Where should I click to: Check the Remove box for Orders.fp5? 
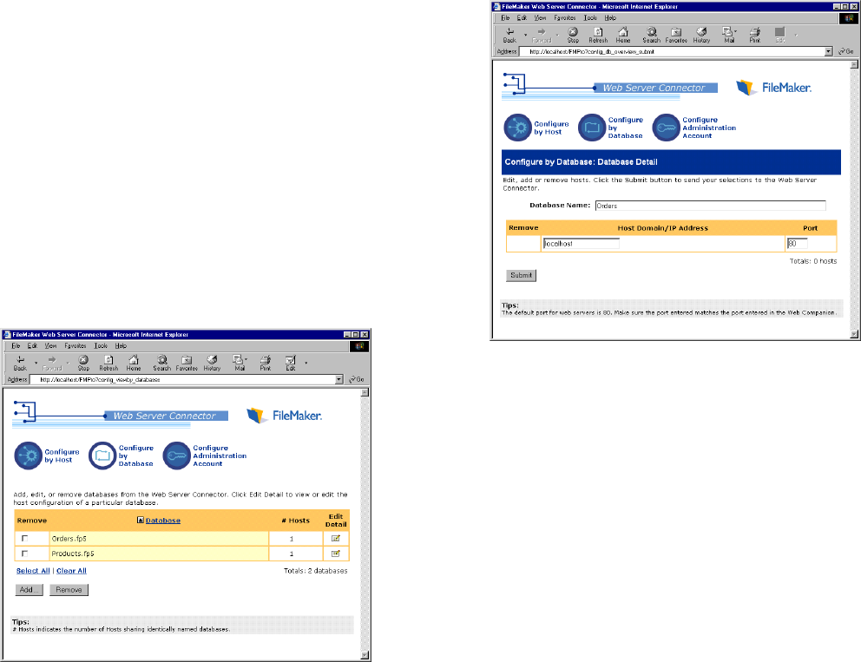(x=24, y=539)
